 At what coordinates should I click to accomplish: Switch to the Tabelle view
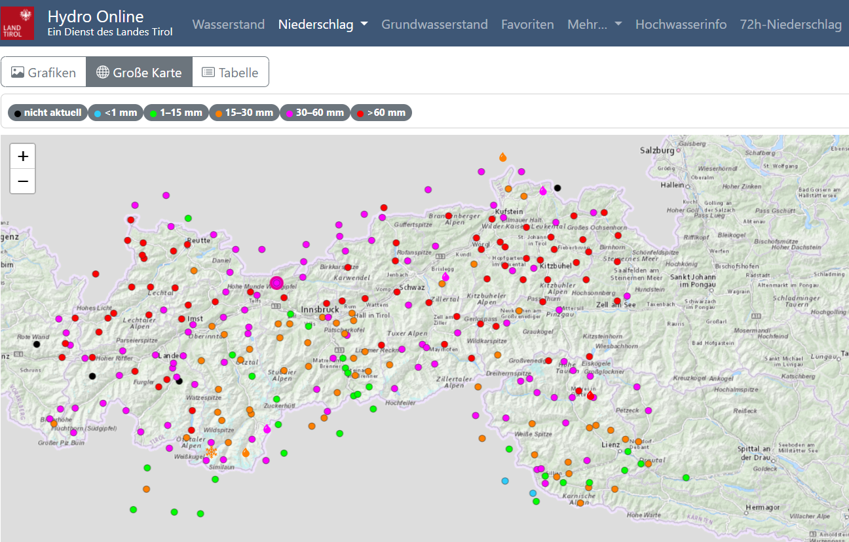230,72
